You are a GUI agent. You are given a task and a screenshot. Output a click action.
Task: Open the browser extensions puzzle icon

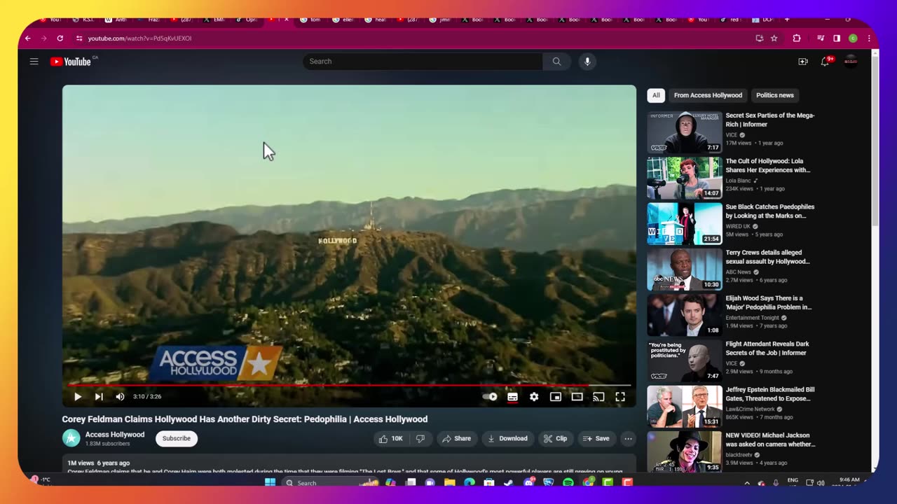coord(797,38)
